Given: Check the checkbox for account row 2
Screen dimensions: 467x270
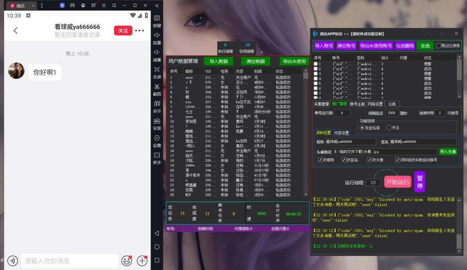Looking at the screenshot, I should point(316,69).
